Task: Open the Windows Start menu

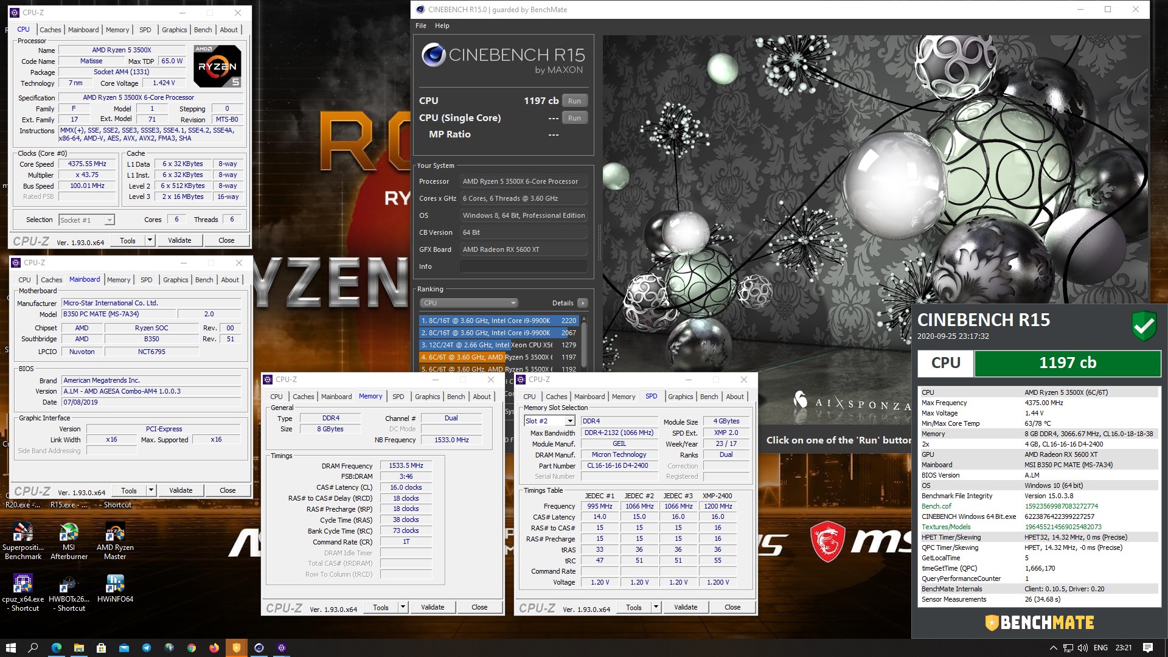Action: (x=10, y=648)
